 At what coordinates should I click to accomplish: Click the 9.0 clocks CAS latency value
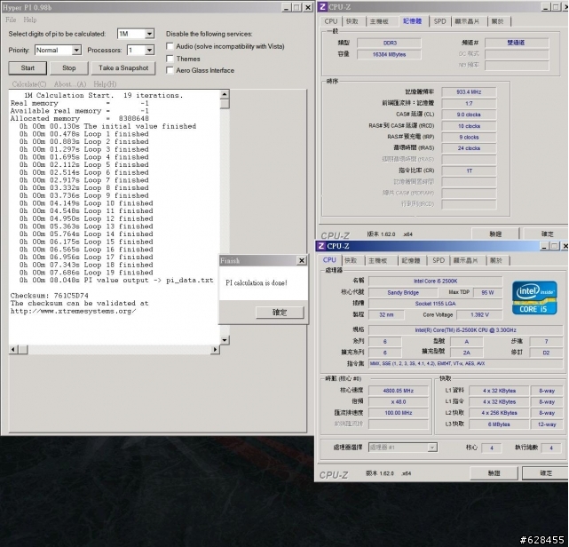469,115
